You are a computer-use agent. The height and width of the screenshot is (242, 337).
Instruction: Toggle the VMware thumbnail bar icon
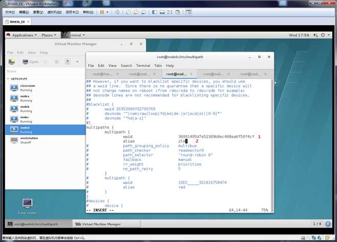(x=162, y=12)
